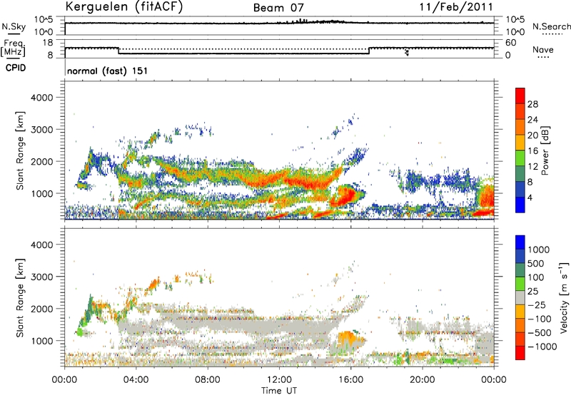Click the '-1000' label on velocity colorbar
Image resolution: width=571 pixels, height=395 pixels.
[x=542, y=347]
